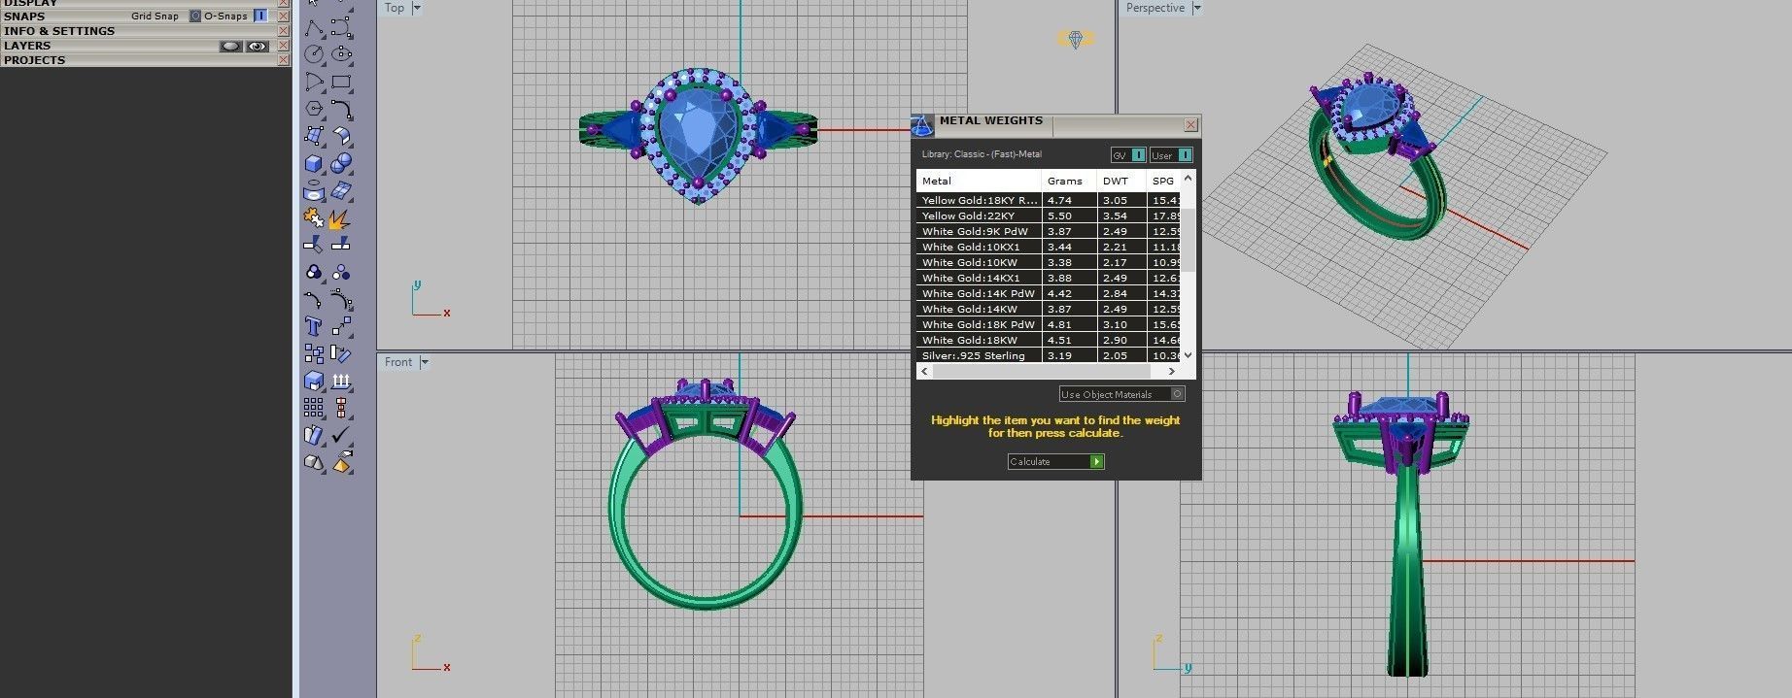Click the gem icon between viewports
The width and height of the screenshot is (1792, 698).
pyautogui.click(x=1076, y=40)
